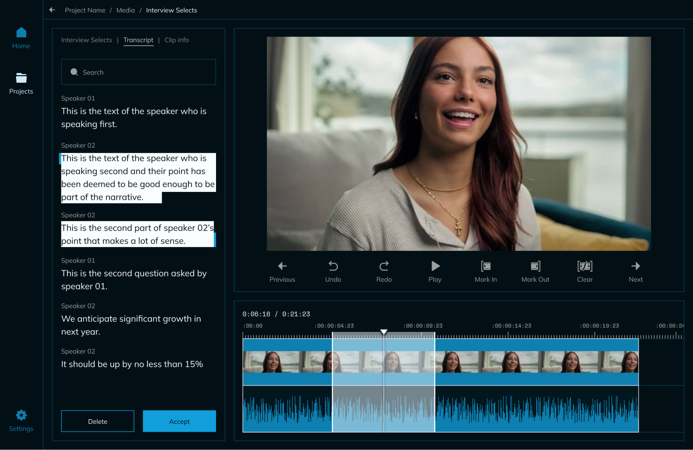Click the back arrow in breadcrumb
The image size is (693, 450).
coord(52,10)
